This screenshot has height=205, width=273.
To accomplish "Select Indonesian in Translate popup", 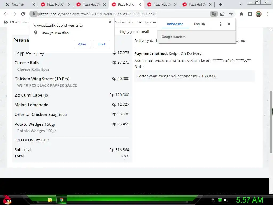I will point(175,24).
